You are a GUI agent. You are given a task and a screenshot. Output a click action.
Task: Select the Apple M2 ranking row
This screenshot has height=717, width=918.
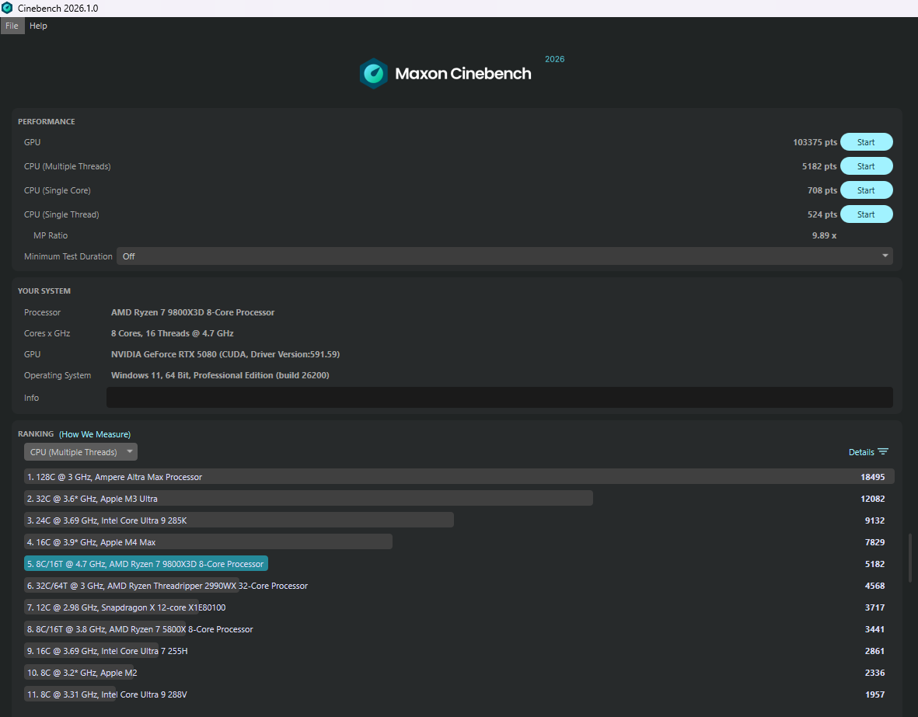click(x=459, y=673)
